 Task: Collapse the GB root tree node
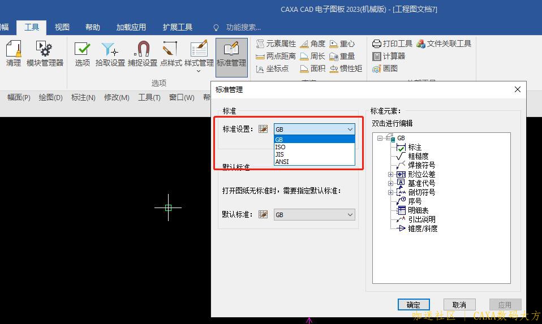[x=380, y=138]
